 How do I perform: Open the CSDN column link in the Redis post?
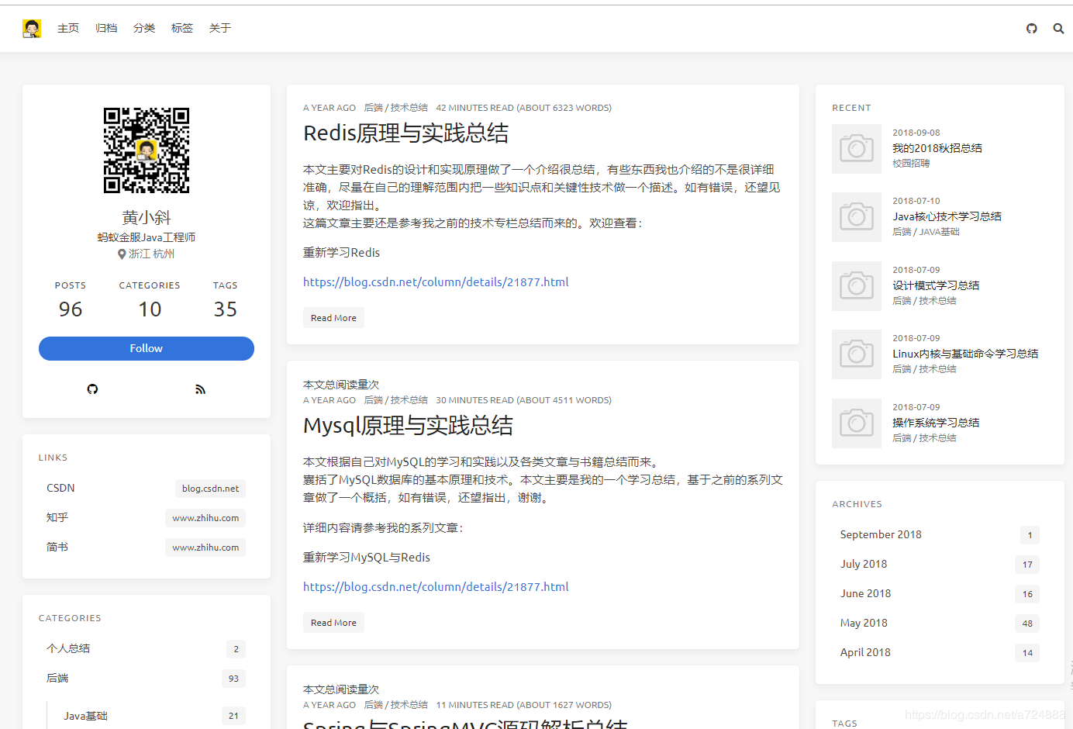tap(436, 282)
